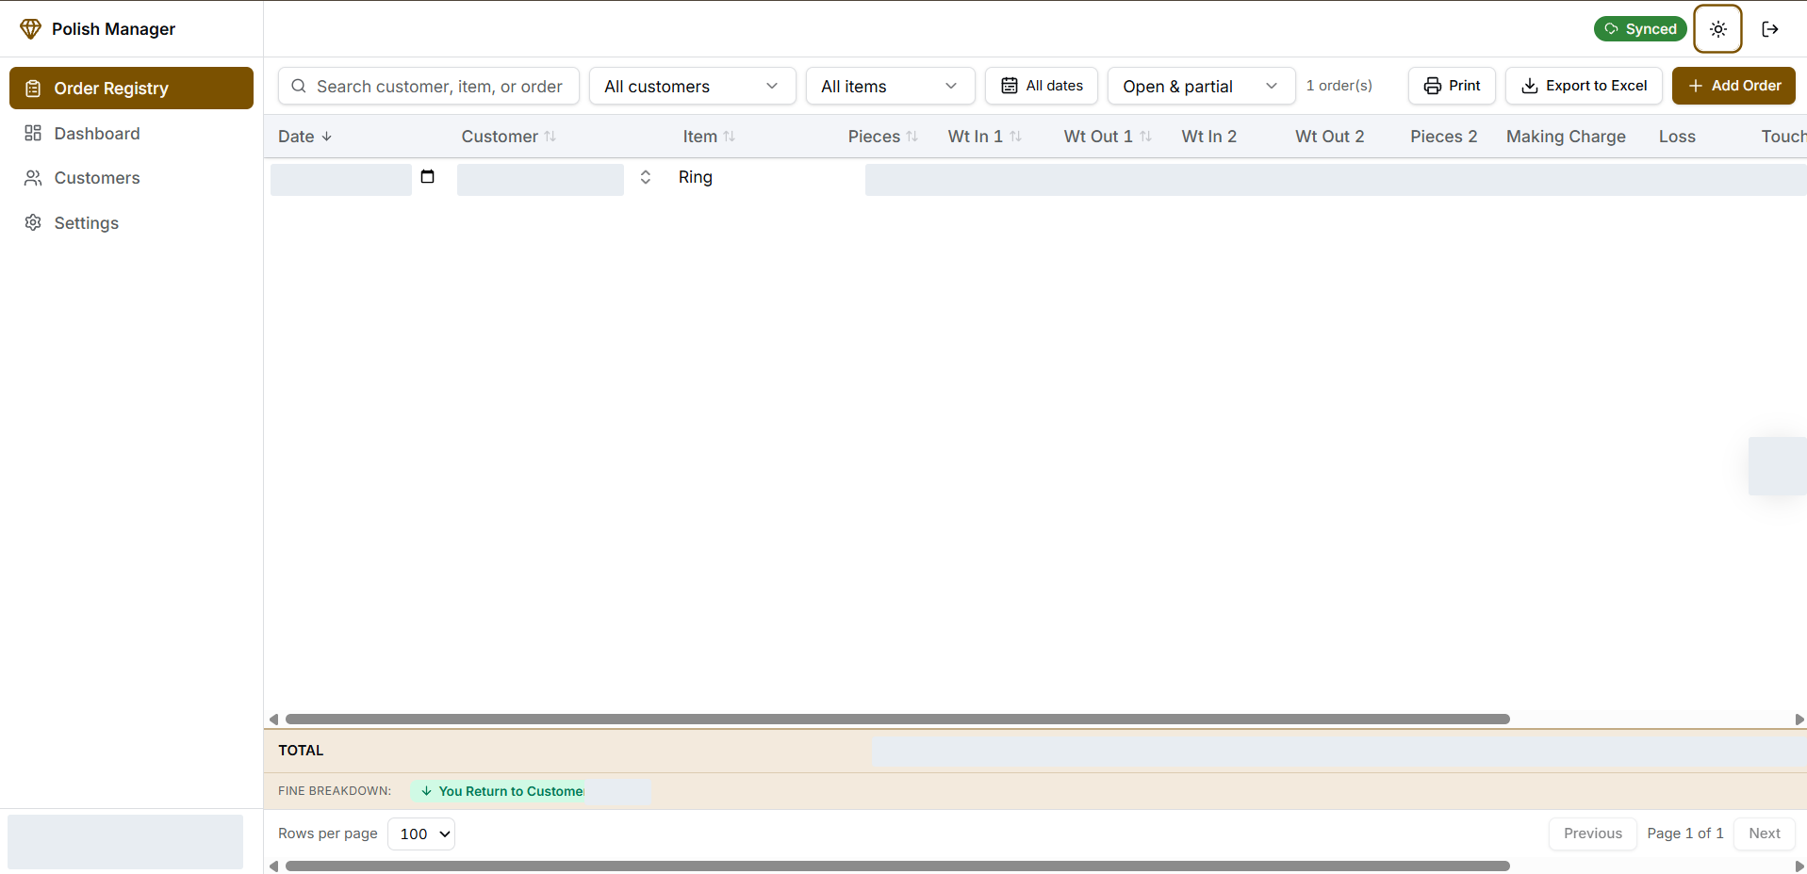The image size is (1807, 874).
Task: Click the Making Charge column header
Action: point(1566,137)
